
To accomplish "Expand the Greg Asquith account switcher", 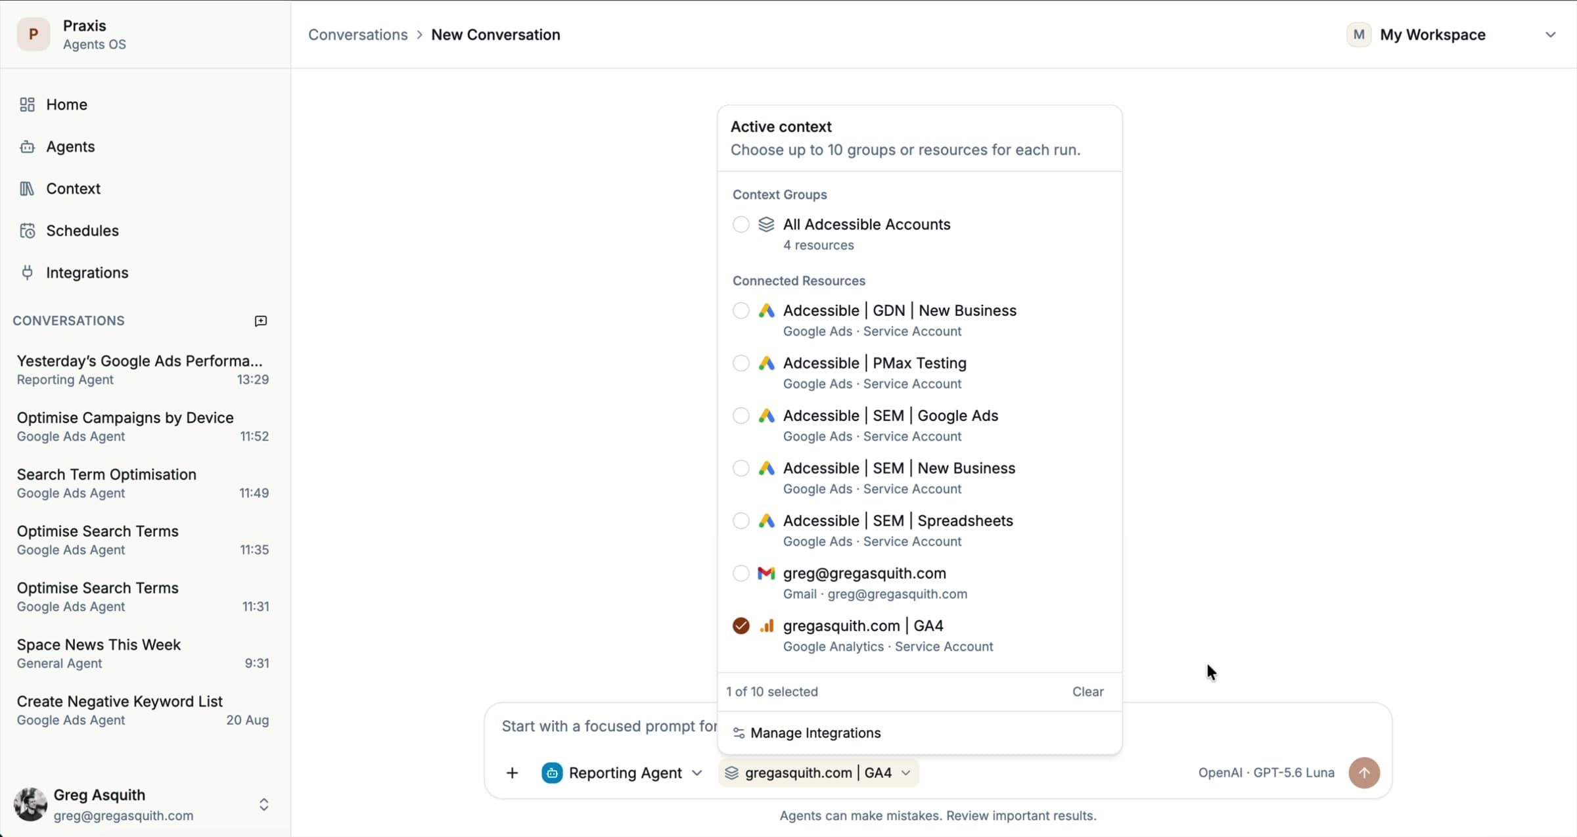I will 263,804.
